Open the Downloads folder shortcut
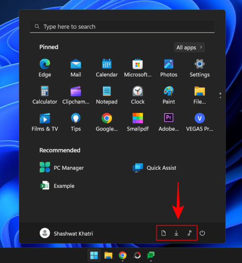The width and height of the screenshot is (242, 263). (176, 233)
